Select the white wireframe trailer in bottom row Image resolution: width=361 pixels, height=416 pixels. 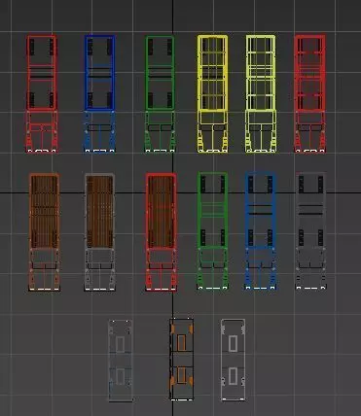[x=233, y=360]
